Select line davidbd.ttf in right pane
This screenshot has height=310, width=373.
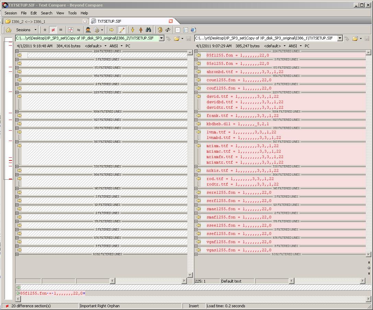(x=286, y=102)
